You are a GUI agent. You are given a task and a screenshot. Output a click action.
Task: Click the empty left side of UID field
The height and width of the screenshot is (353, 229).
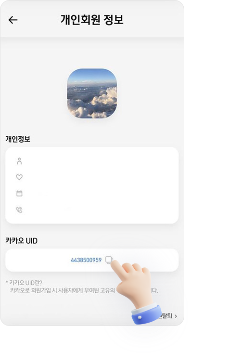[x=38, y=260]
